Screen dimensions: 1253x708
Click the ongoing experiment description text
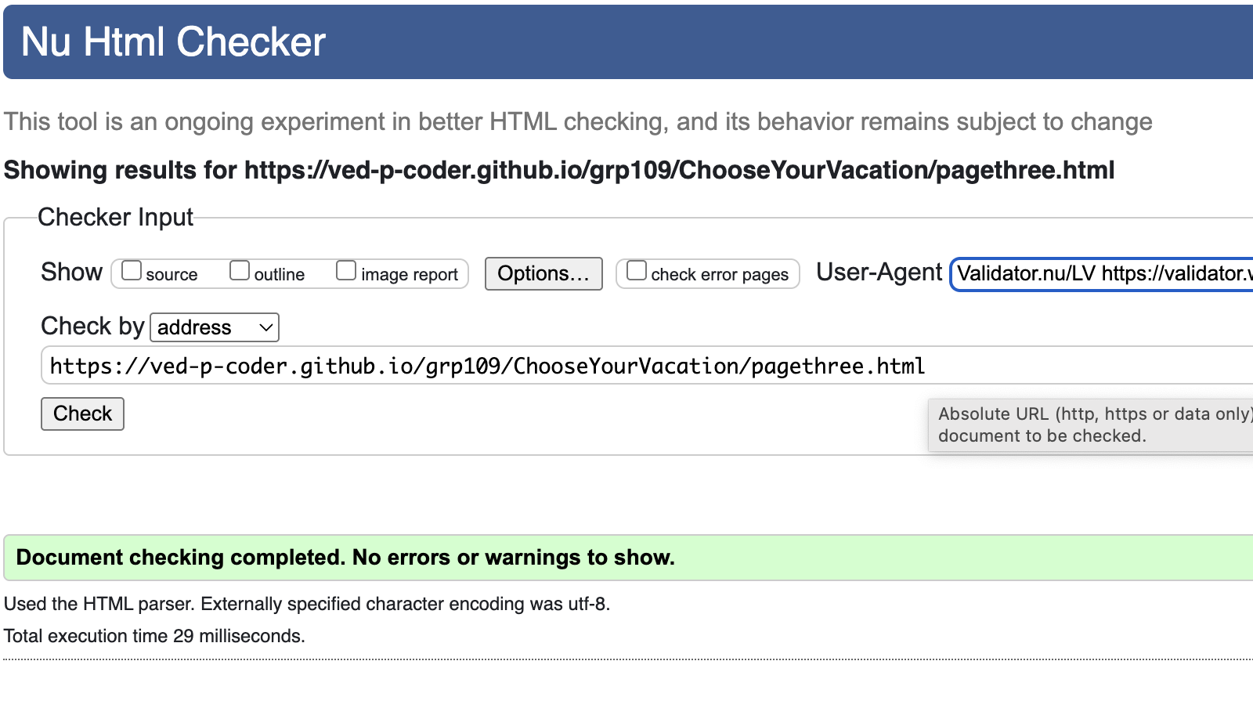tap(578, 122)
